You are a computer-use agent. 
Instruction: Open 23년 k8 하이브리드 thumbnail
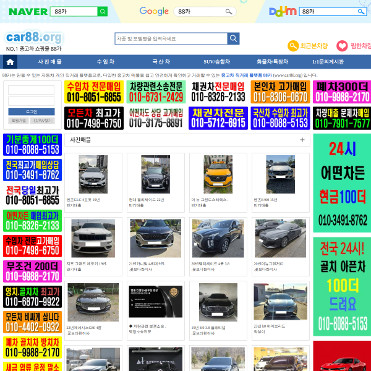point(280,302)
